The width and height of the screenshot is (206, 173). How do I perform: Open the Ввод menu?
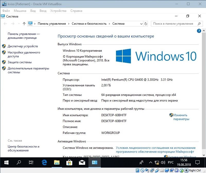(43, 11)
